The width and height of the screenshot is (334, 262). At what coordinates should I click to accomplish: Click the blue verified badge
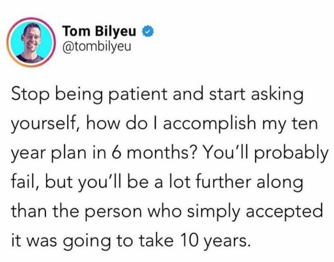pos(148,32)
